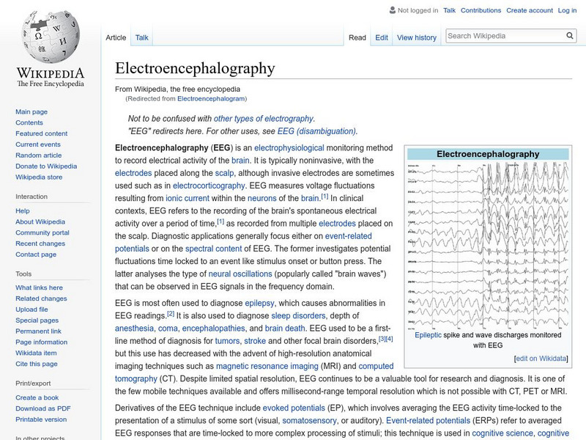Follow the scalp link

pos(225,173)
